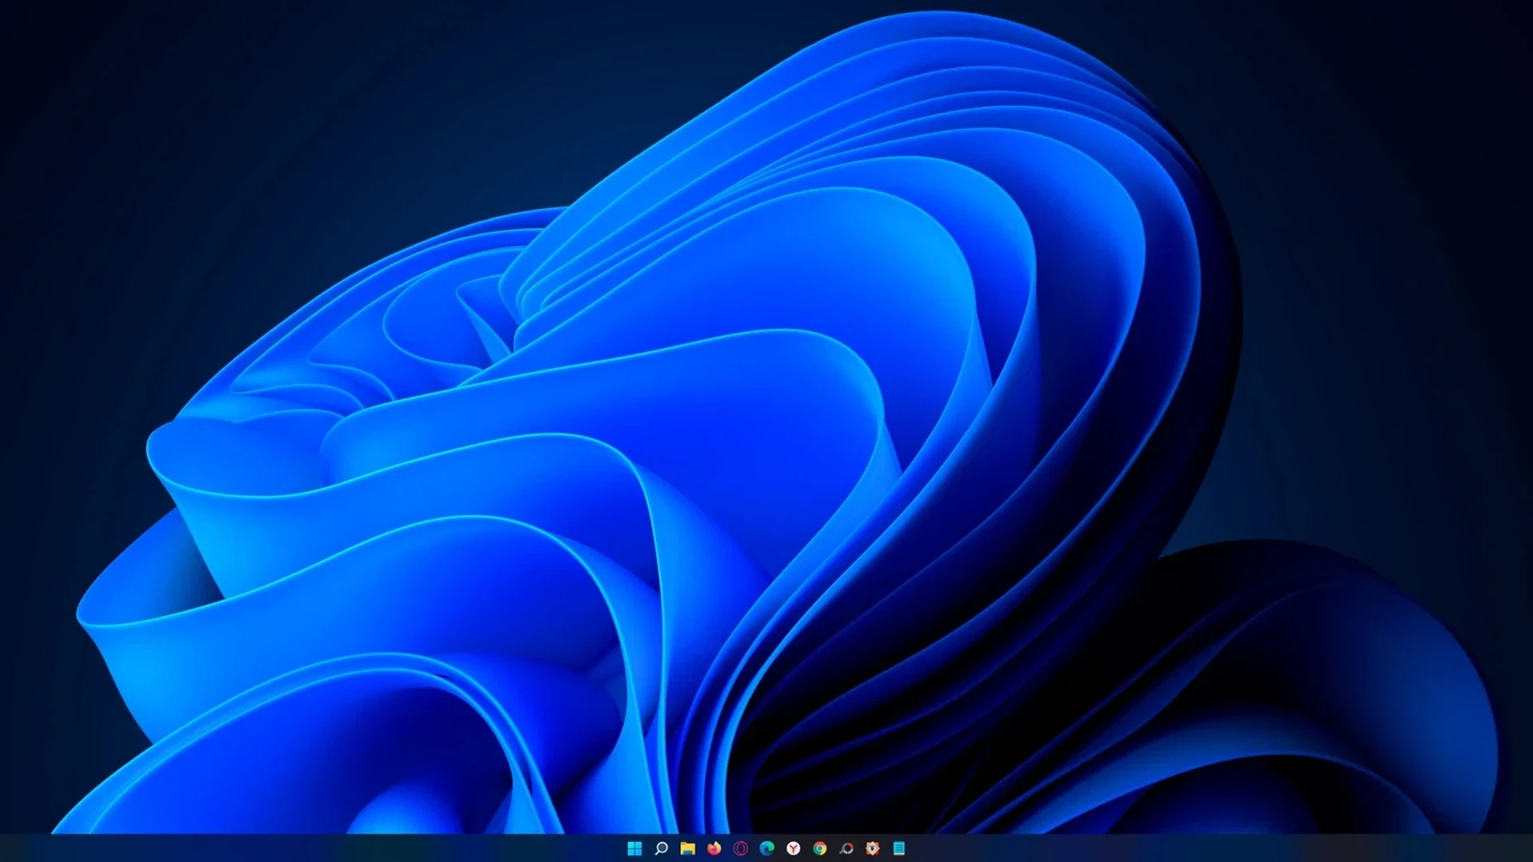Screen dimensions: 1533x862
Task: Open Firefox browser from taskbar
Action: [714, 848]
